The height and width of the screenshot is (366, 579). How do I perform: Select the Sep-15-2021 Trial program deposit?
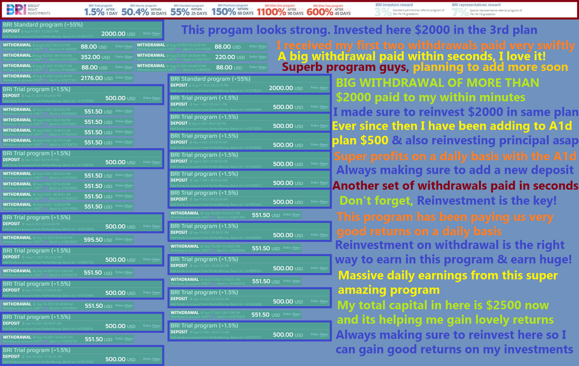click(x=250, y=298)
